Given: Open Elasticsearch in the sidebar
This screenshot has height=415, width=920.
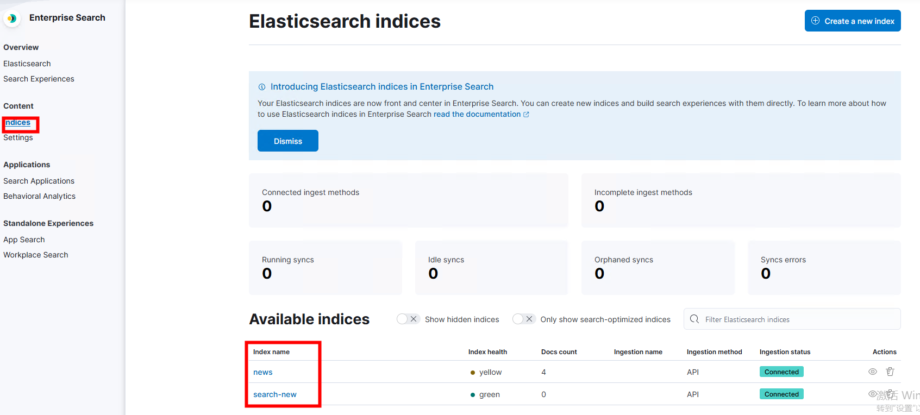Looking at the screenshot, I should (x=27, y=64).
